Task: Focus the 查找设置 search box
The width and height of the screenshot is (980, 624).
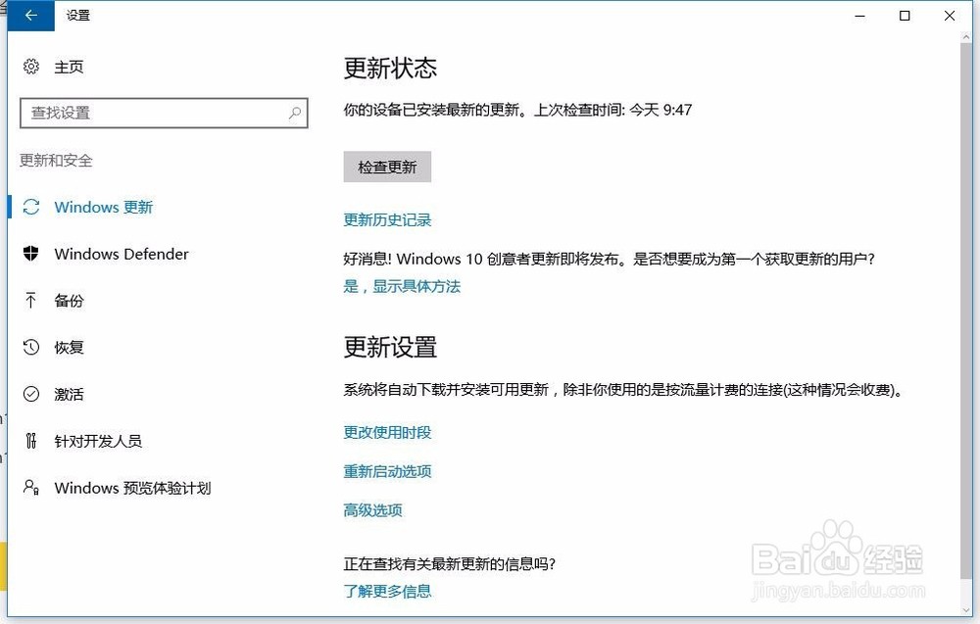Action: coord(164,113)
